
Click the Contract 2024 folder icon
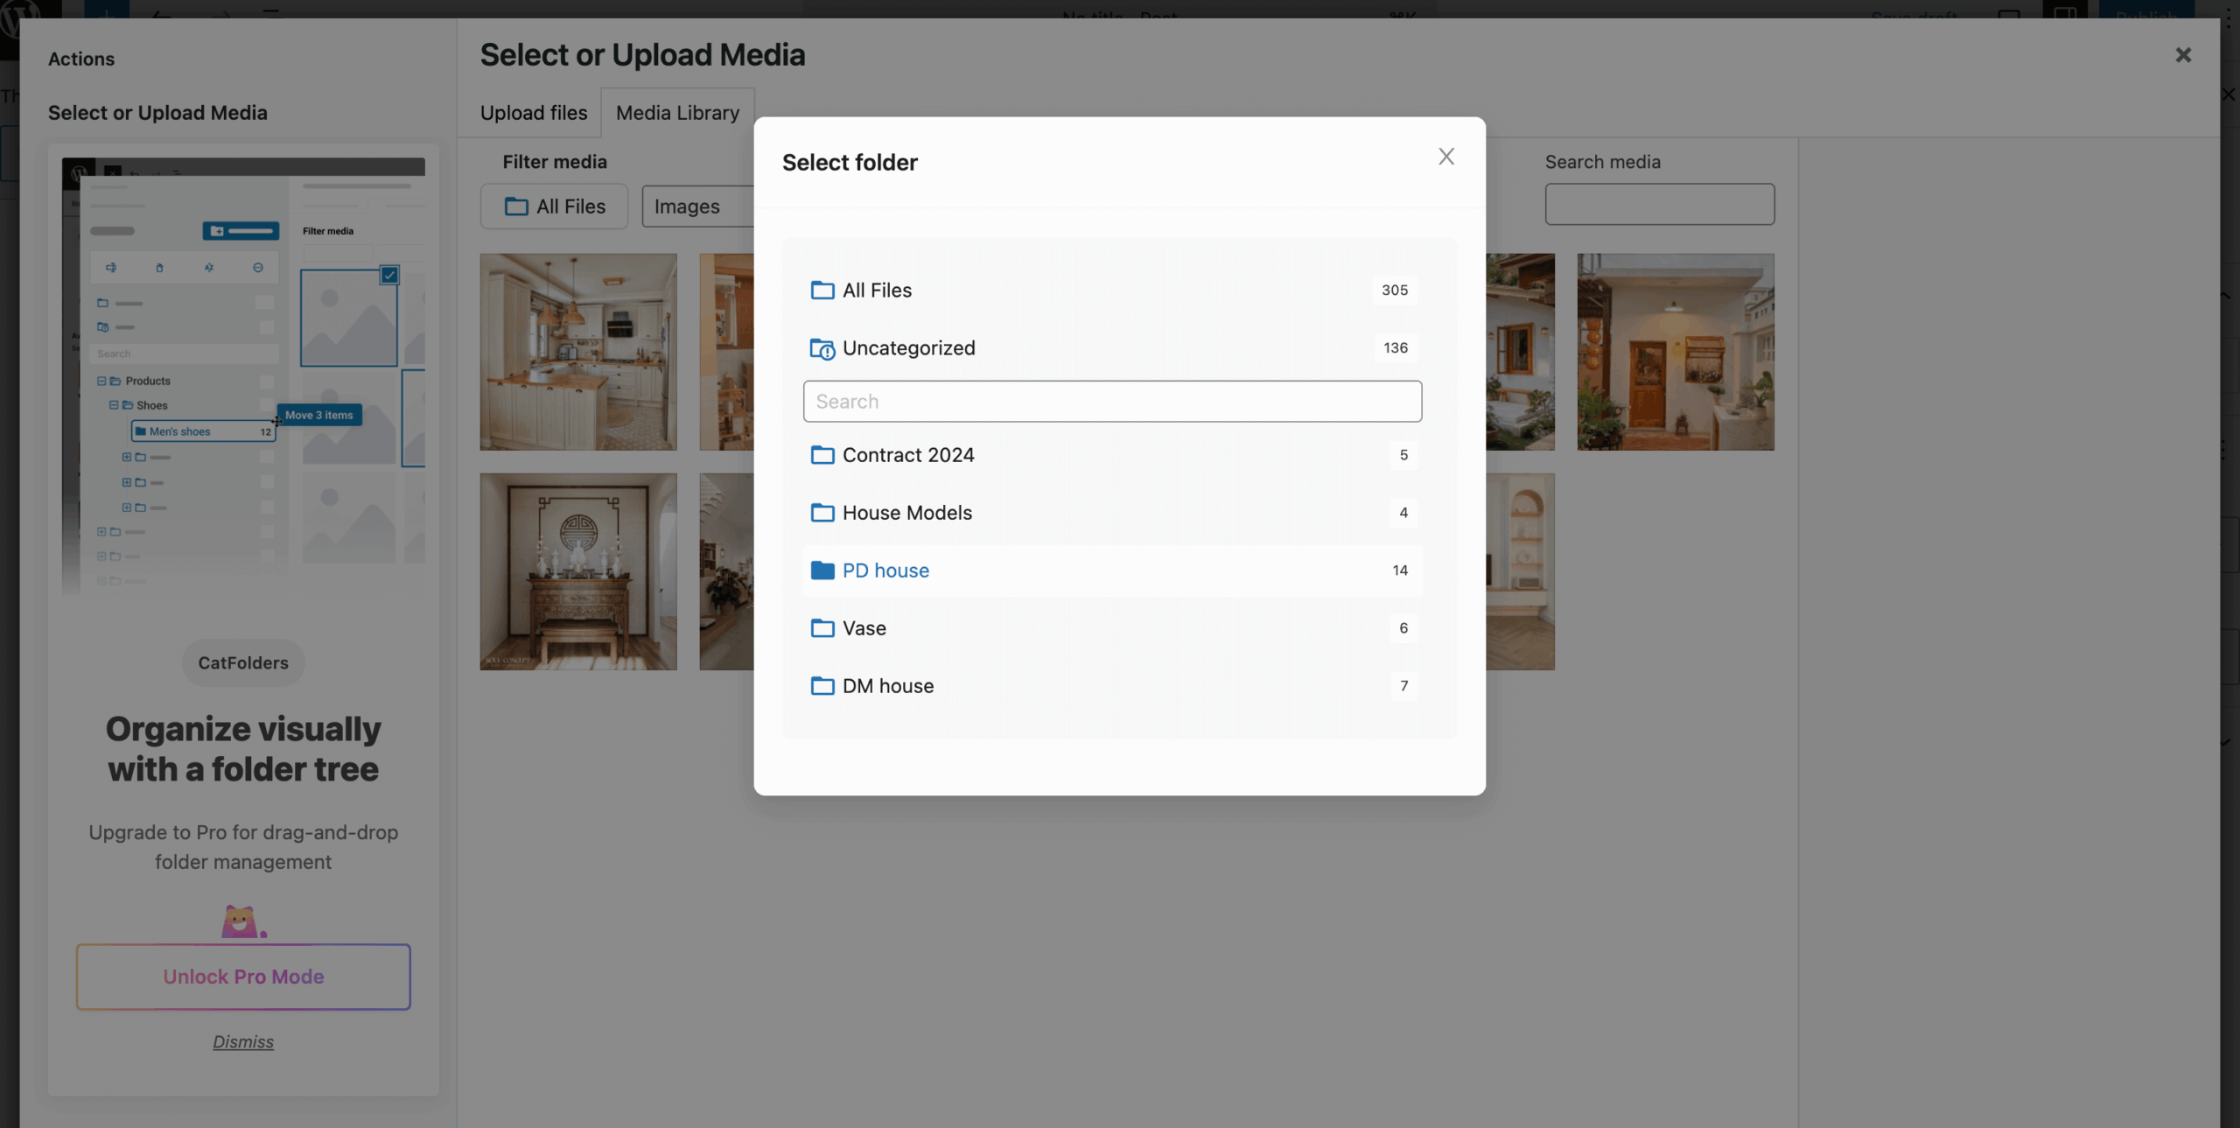pos(822,454)
